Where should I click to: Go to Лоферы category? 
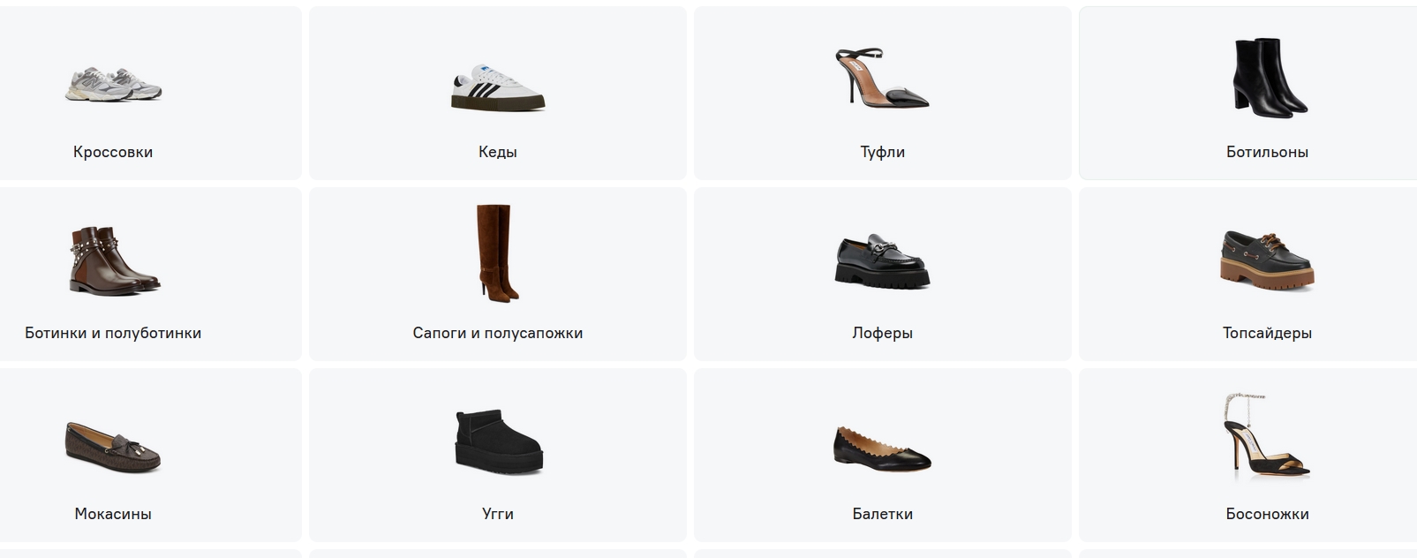[x=883, y=333]
